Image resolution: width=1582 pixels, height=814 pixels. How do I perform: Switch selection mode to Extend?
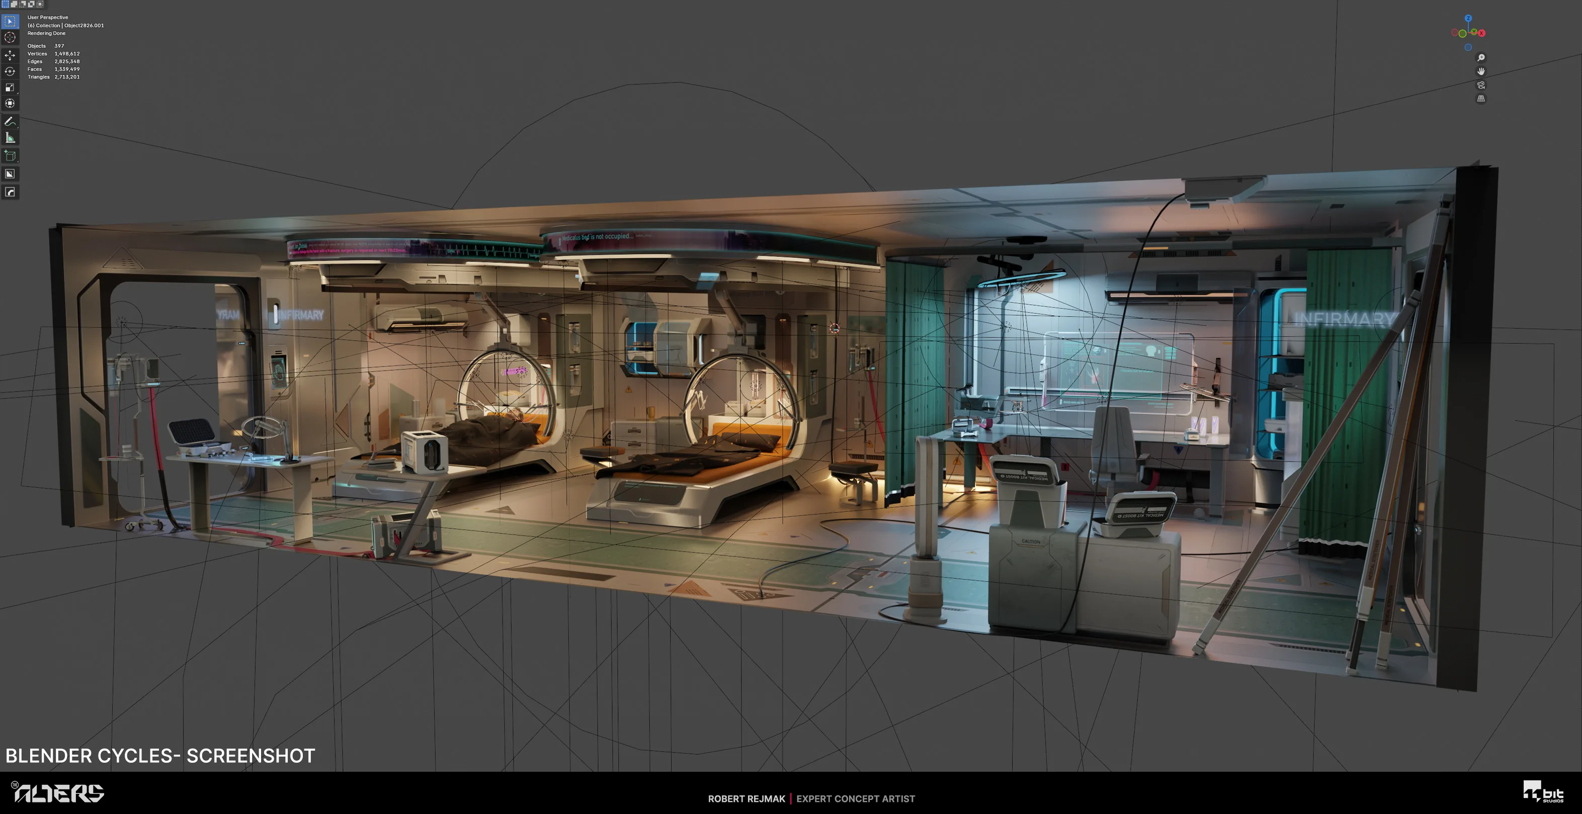click(x=14, y=4)
